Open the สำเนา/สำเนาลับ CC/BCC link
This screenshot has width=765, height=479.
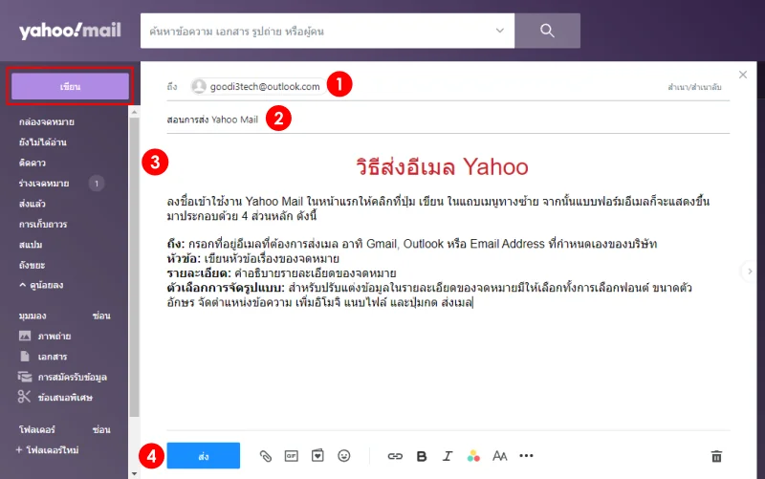695,87
